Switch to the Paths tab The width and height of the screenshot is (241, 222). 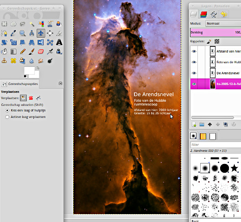pos(214,14)
